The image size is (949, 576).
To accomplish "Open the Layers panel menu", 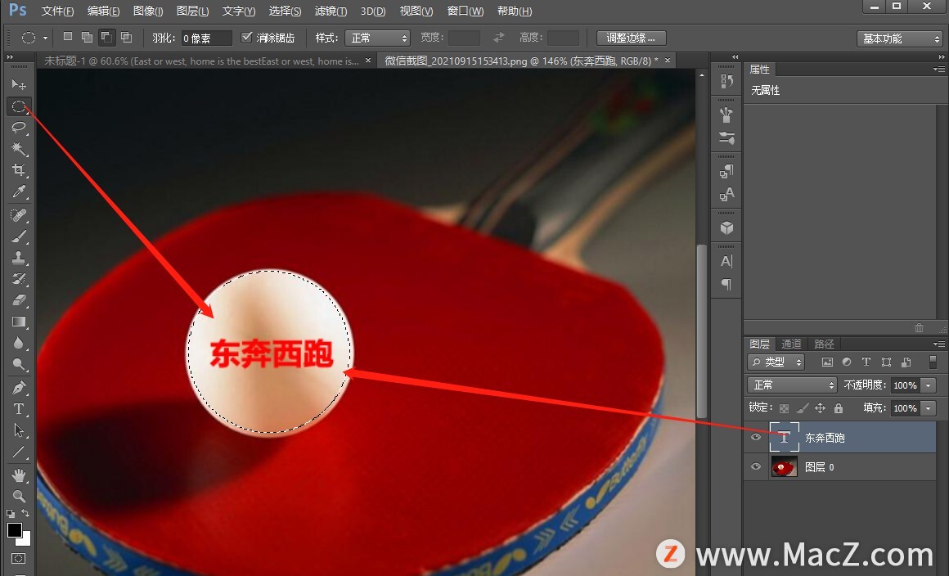I will pyautogui.click(x=938, y=344).
